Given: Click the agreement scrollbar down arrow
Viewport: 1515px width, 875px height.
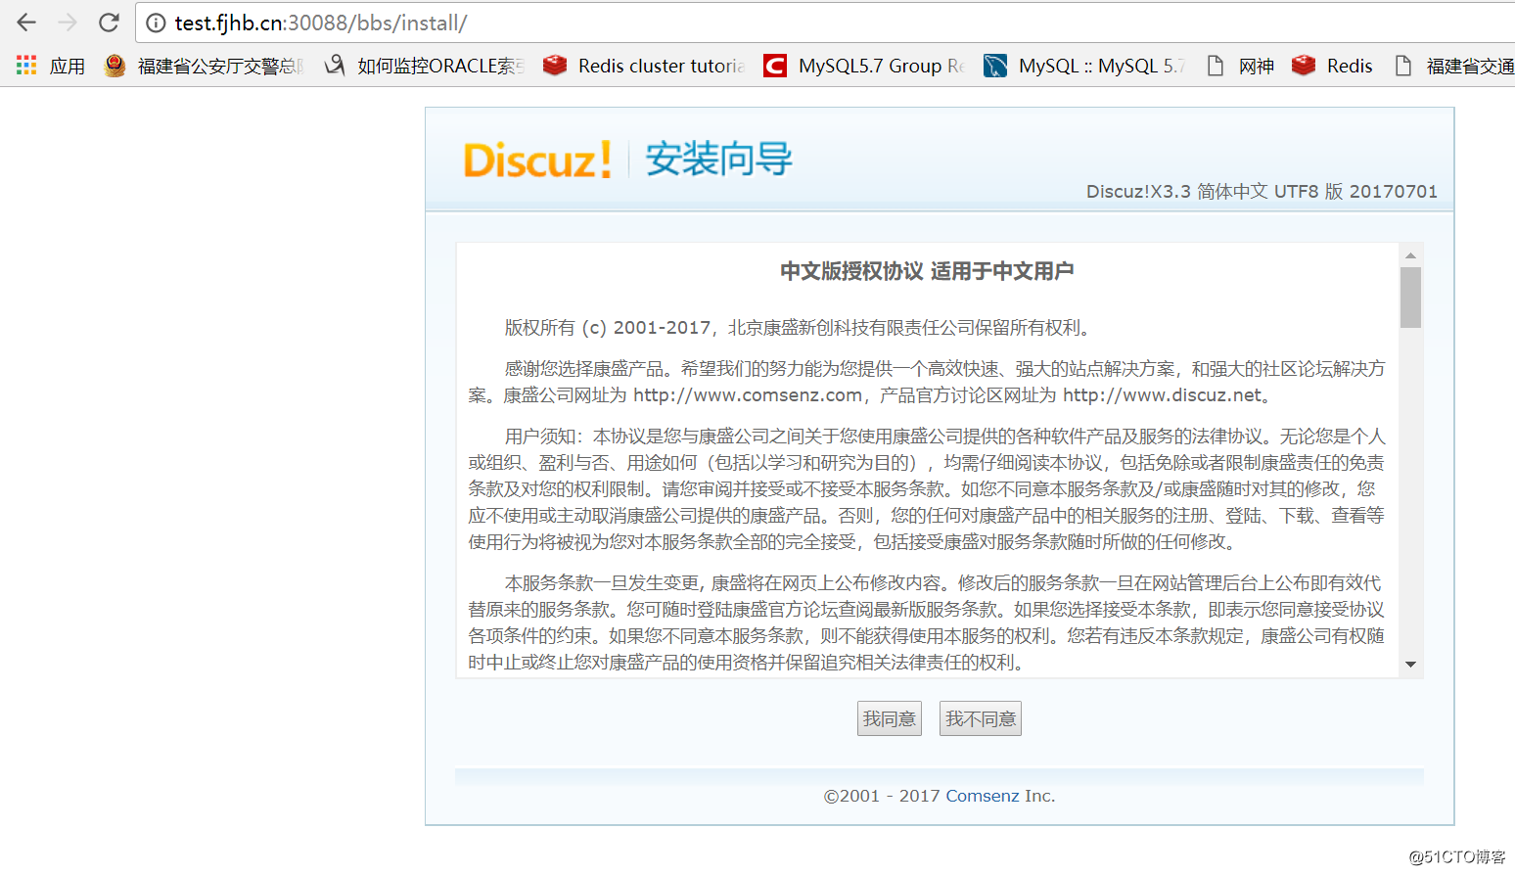Looking at the screenshot, I should pos(1410,665).
